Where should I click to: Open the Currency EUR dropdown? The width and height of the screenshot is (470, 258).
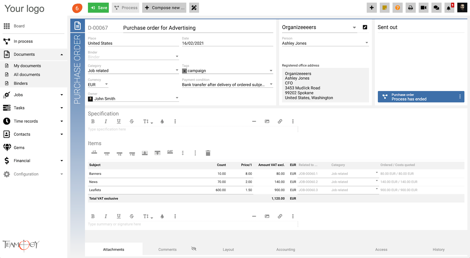point(98,84)
